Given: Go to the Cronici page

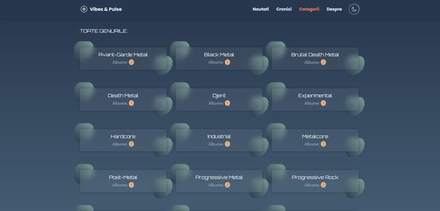Looking at the screenshot, I should 284,9.
